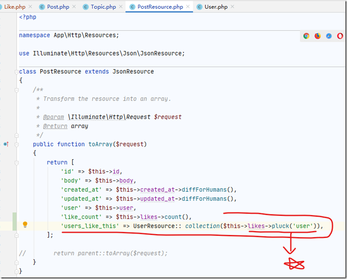347x279 pixels.
Task: Click the 'id' array key
Action: (67, 172)
